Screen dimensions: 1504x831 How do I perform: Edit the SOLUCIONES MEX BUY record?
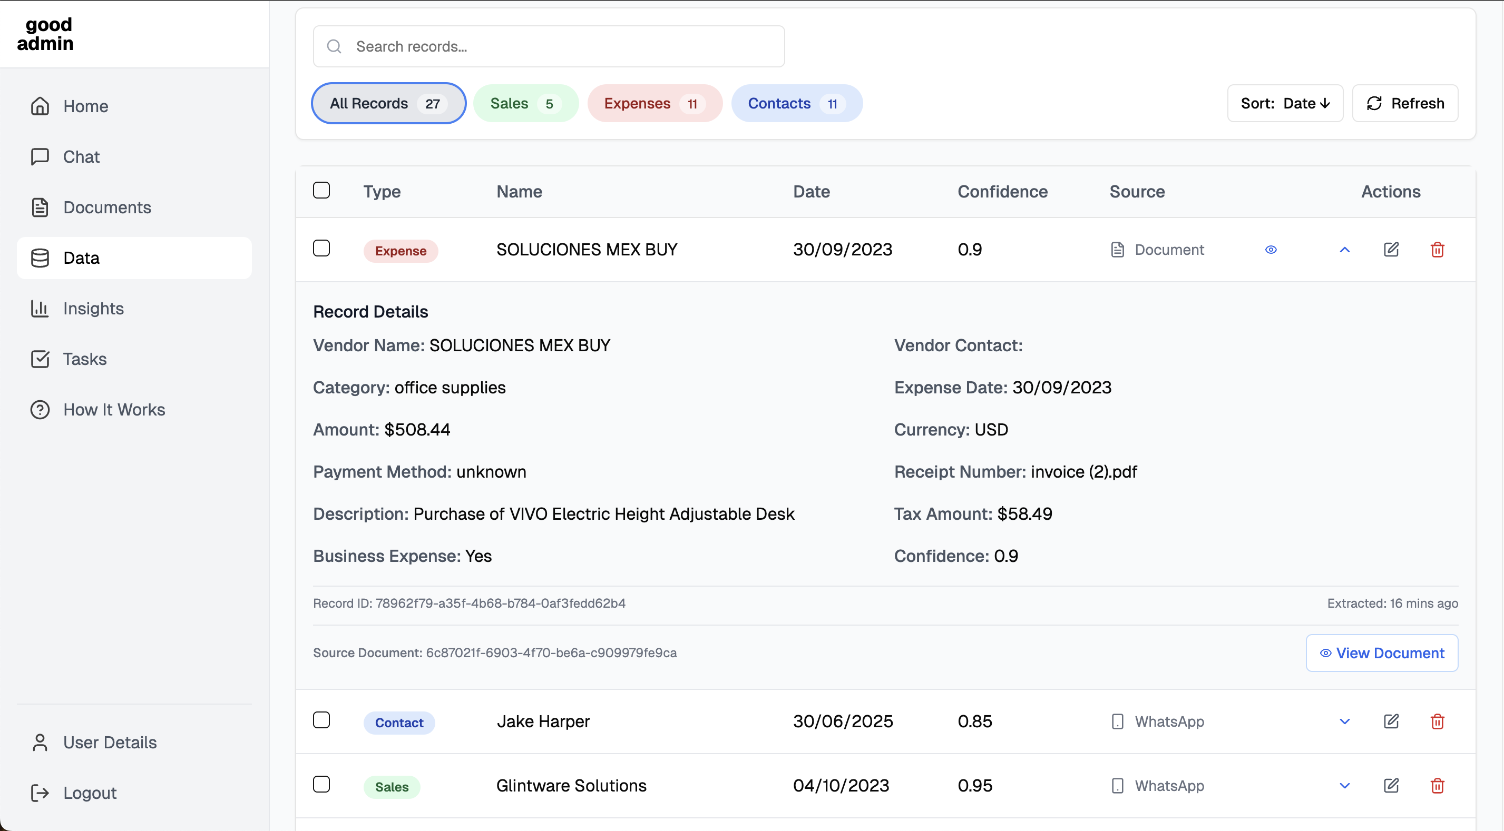[x=1391, y=250]
